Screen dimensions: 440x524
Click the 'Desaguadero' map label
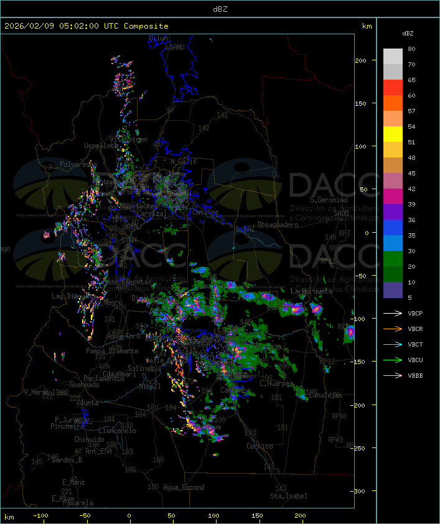[x=278, y=225]
